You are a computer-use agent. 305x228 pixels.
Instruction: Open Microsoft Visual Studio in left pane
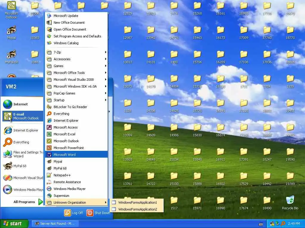pos(23,178)
